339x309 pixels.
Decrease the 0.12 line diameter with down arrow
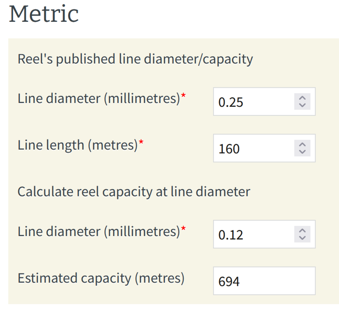(302, 238)
